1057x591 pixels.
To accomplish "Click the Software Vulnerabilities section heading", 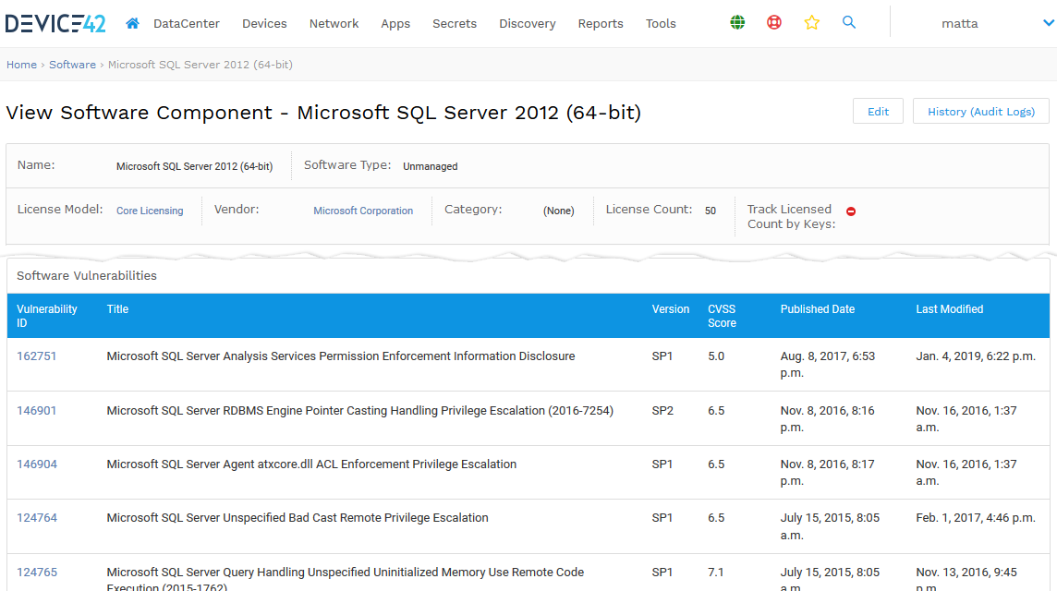I will 86,275.
